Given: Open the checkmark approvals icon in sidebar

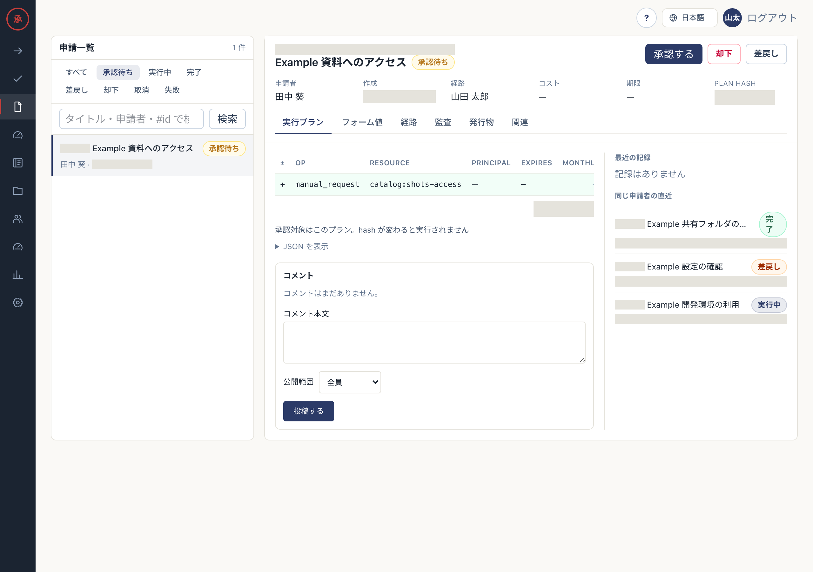Looking at the screenshot, I should 18,79.
